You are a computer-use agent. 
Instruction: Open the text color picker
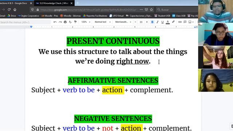click(x=168, y=22)
